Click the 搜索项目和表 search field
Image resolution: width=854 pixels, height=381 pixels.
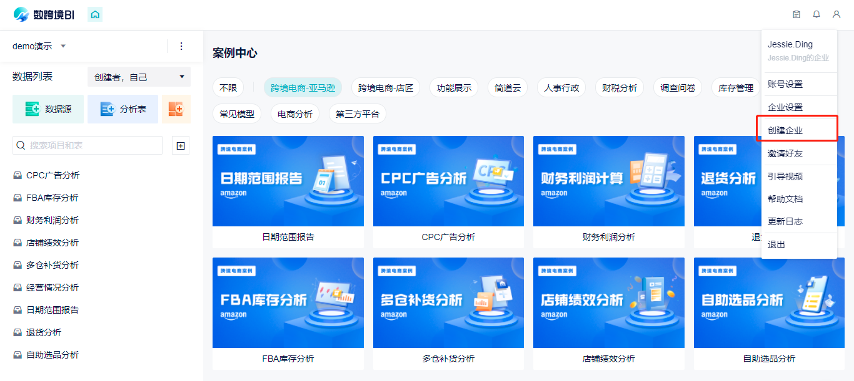pyautogui.click(x=88, y=145)
